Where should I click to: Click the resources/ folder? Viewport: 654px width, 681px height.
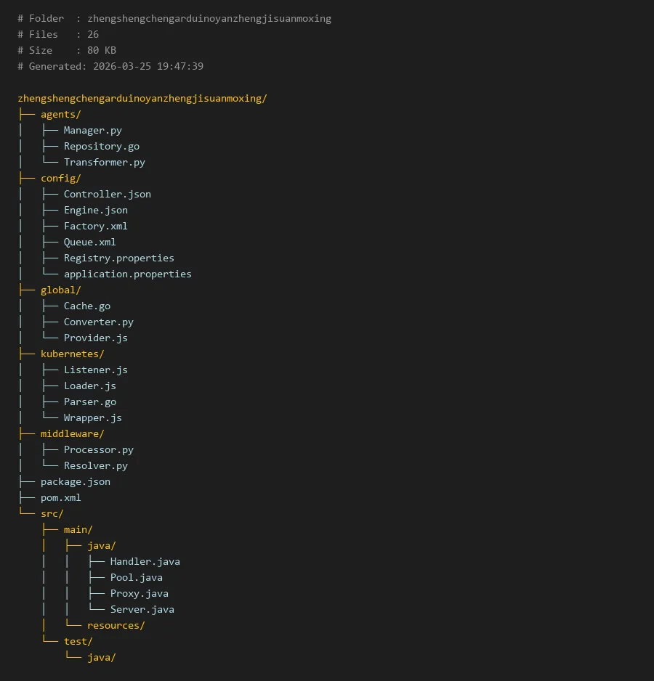point(116,625)
